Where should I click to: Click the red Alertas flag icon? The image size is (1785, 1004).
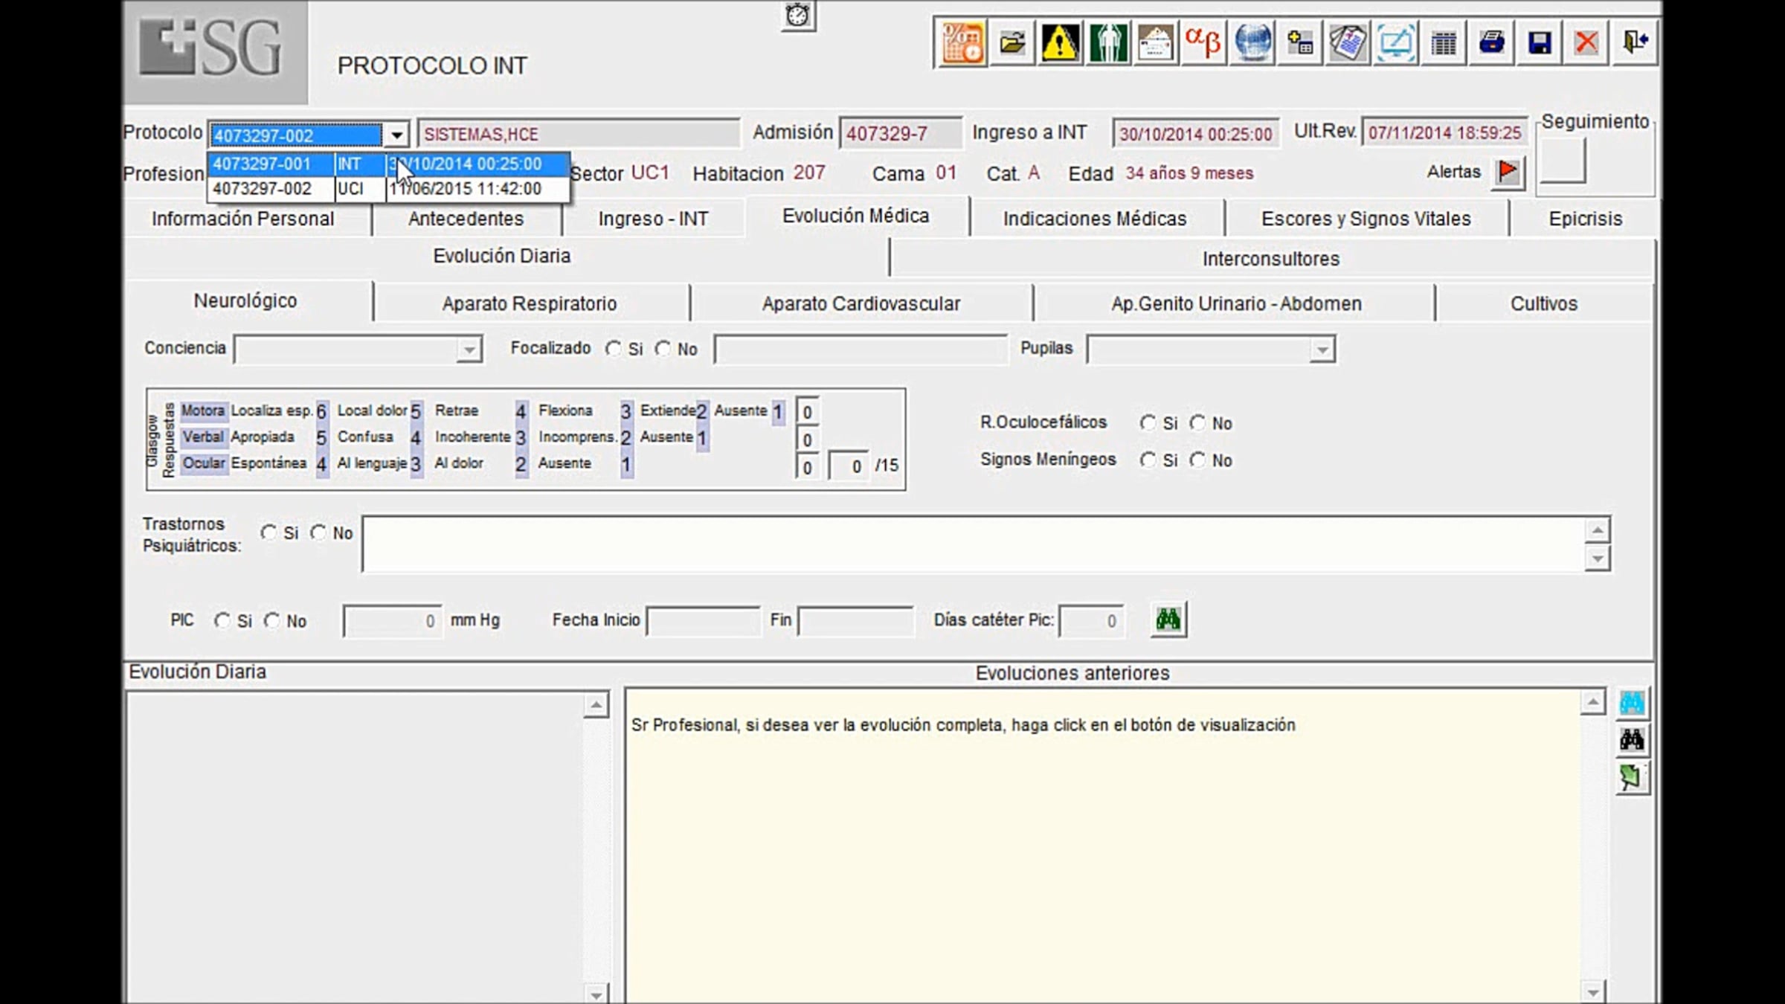tap(1508, 172)
